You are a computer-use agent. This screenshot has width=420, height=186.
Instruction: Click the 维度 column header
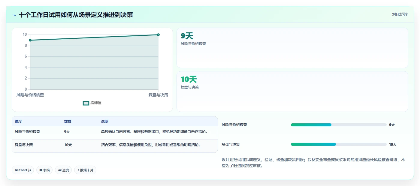point(18,121)
